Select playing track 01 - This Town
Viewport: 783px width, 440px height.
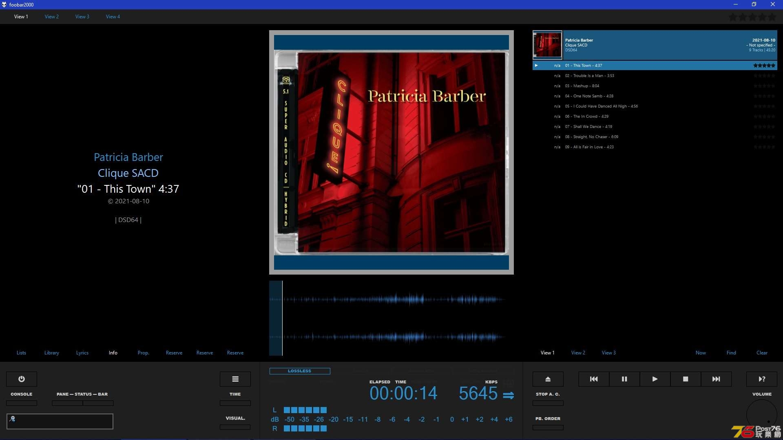click(655, 66)
